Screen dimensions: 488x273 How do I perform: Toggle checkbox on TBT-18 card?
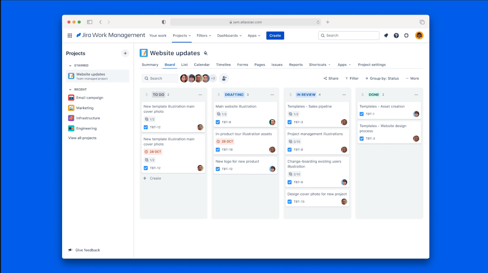point(218,149)
